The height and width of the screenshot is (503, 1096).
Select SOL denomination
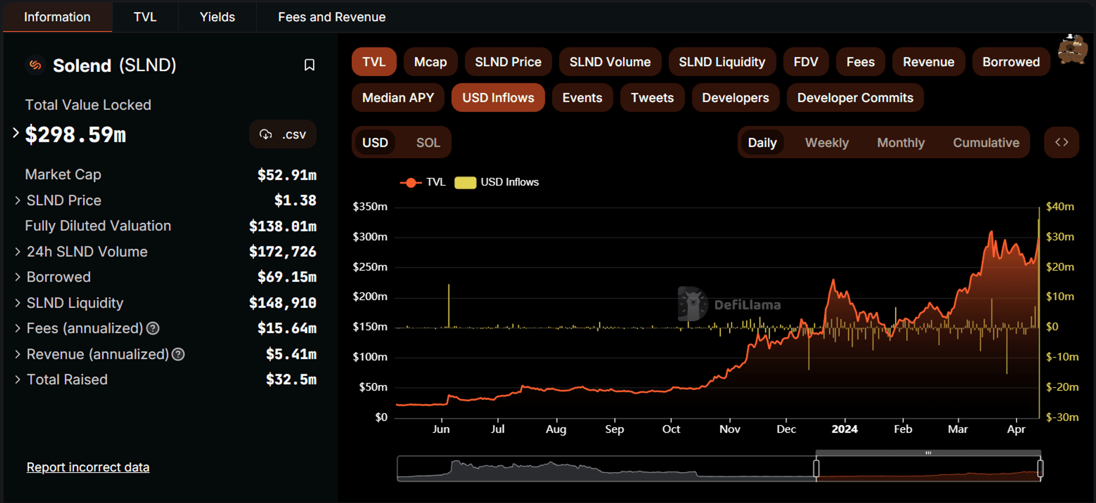(428, 142)
